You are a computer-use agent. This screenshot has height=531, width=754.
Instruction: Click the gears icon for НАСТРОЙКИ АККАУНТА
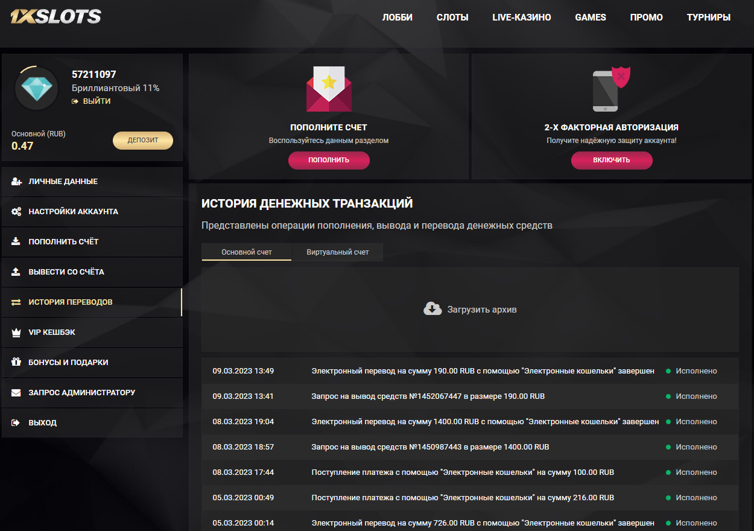[16, 212]
